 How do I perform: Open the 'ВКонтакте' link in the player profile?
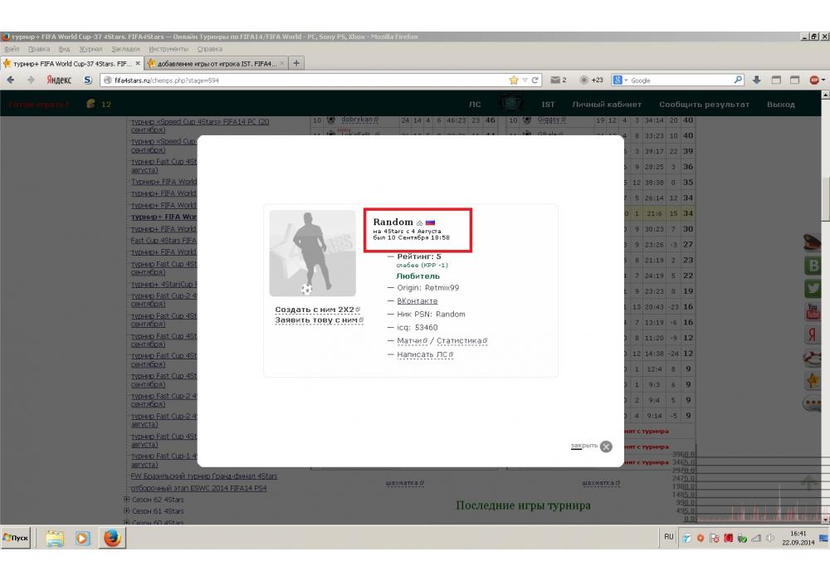[417, 301]
